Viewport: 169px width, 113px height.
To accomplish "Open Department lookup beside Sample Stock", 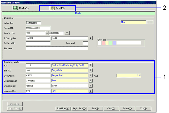I will (91, 76).
